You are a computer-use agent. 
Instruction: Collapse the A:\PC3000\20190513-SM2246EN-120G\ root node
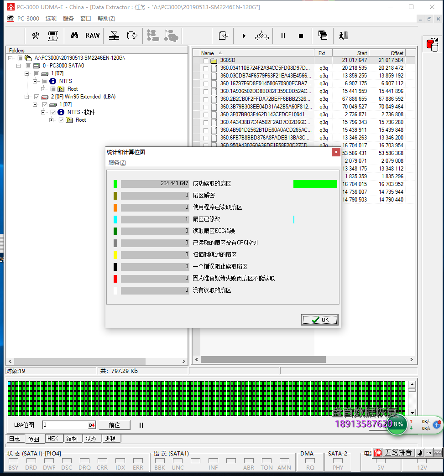tap(10, 57)
